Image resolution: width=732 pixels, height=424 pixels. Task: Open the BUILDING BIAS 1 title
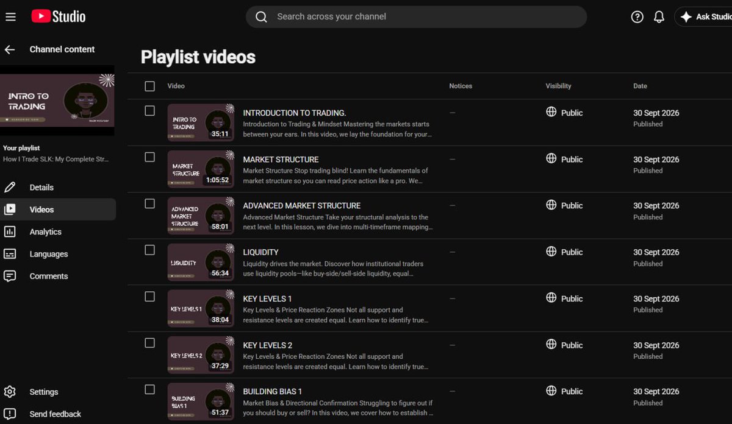pyautogui.click(x=273, y=392)
